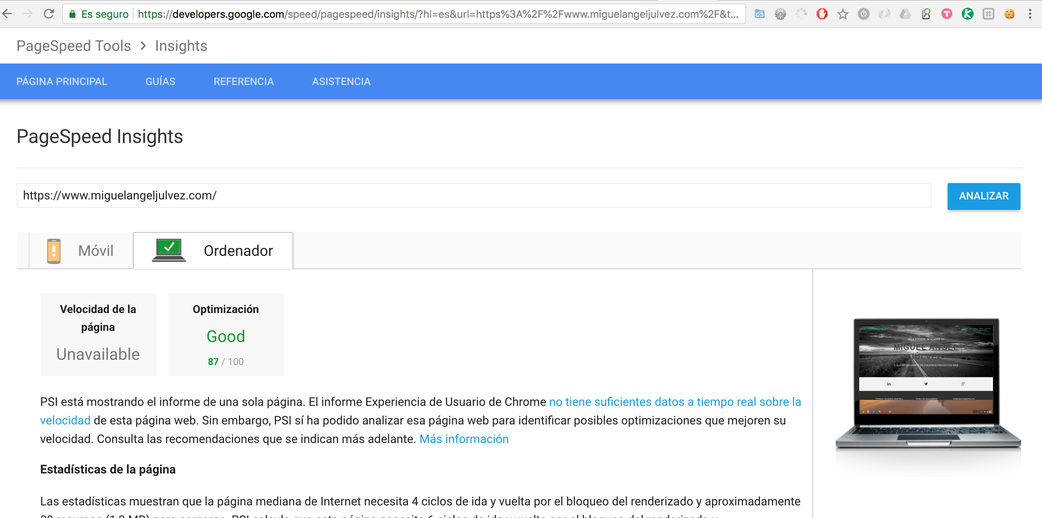1042x518 pixels.
Task: Open the ASISTENCIA menu item
Action: tap(341, 81)
